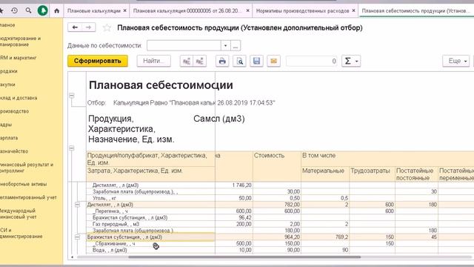474x267 pixels.
Task: Collapse the Бражистая субстанция group row
Action: pos(77,237)
